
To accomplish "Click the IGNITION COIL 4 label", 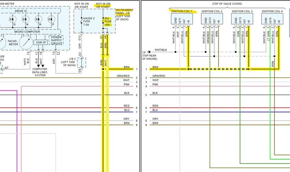I will coord(272,11).
